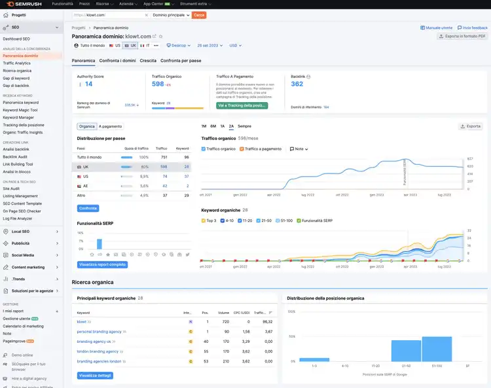Viewport: 491px width, 388px height.
Task: Click the Semrush logo
Action: pyautogui.click(x=24, y=4)
